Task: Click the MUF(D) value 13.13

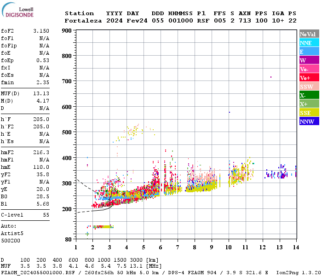Action: pos(41,94)
